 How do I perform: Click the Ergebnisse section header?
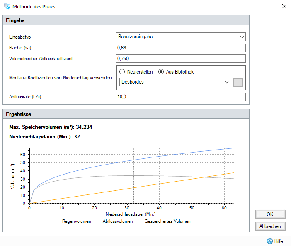(x=126, y=114)
